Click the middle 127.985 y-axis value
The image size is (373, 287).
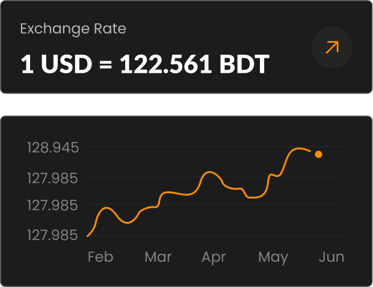click(53, 206)
